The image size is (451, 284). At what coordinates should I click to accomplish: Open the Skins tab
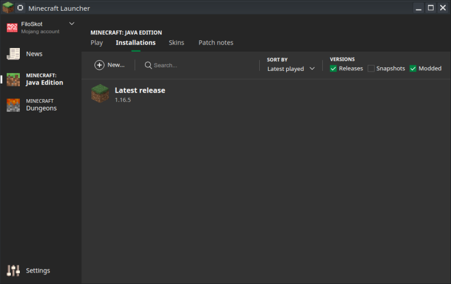(176, 43)
